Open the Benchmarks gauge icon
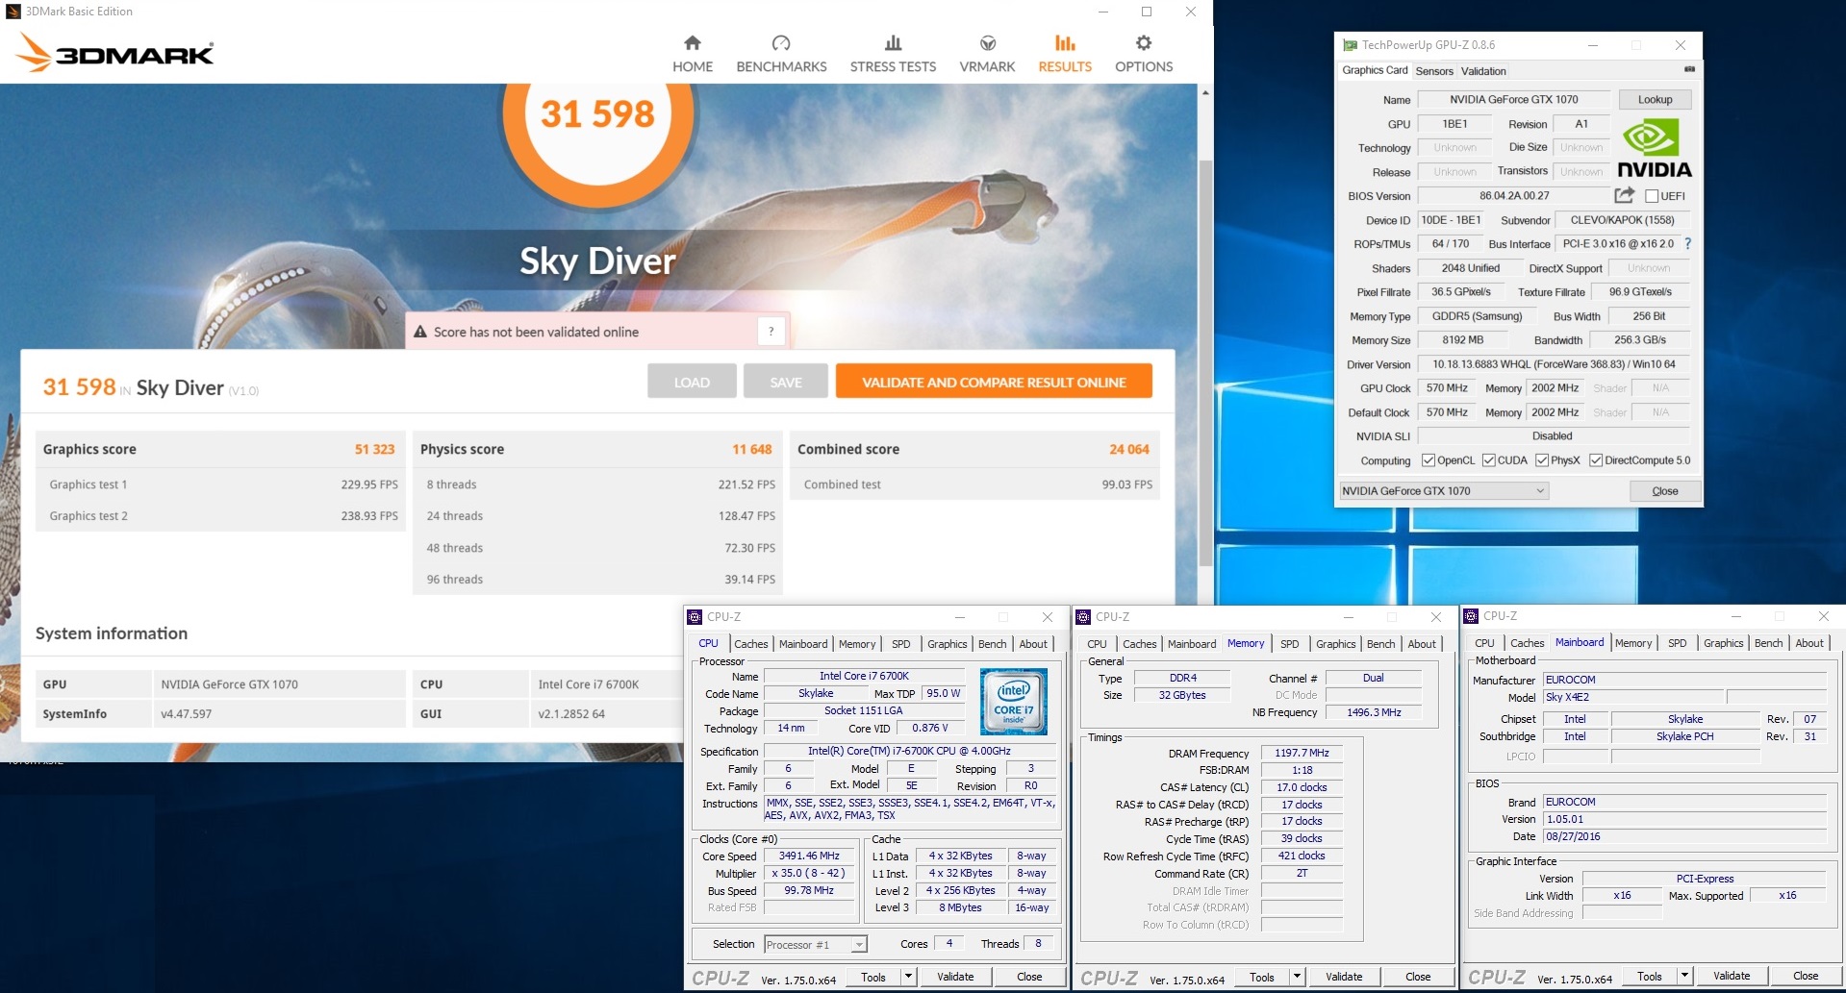Viewport: 1846px width, 993px height. point(781,43)
